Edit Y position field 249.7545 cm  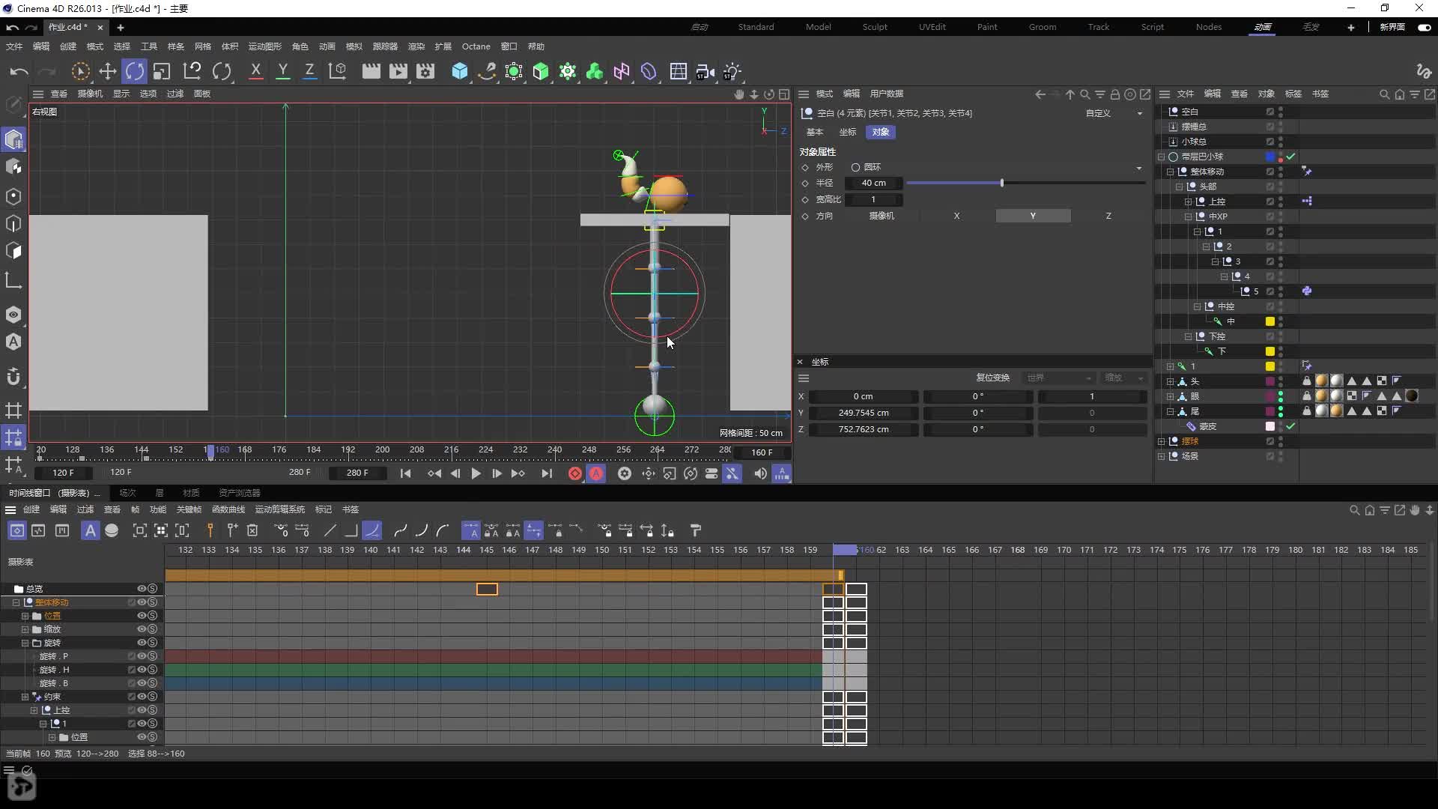[864, 413]
